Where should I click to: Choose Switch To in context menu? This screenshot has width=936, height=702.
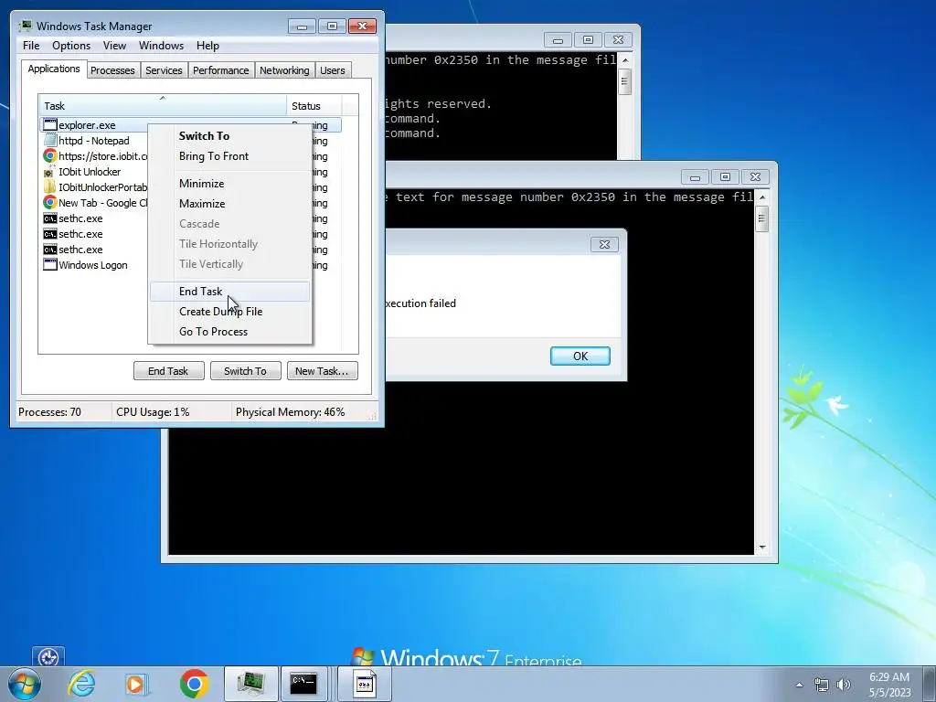204,136
